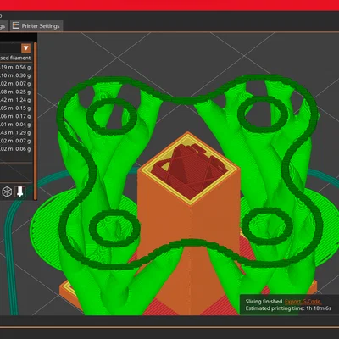Select legend row with 0.30 g
339x339 pixels.
pyautogui.click(x=15, y=75)
